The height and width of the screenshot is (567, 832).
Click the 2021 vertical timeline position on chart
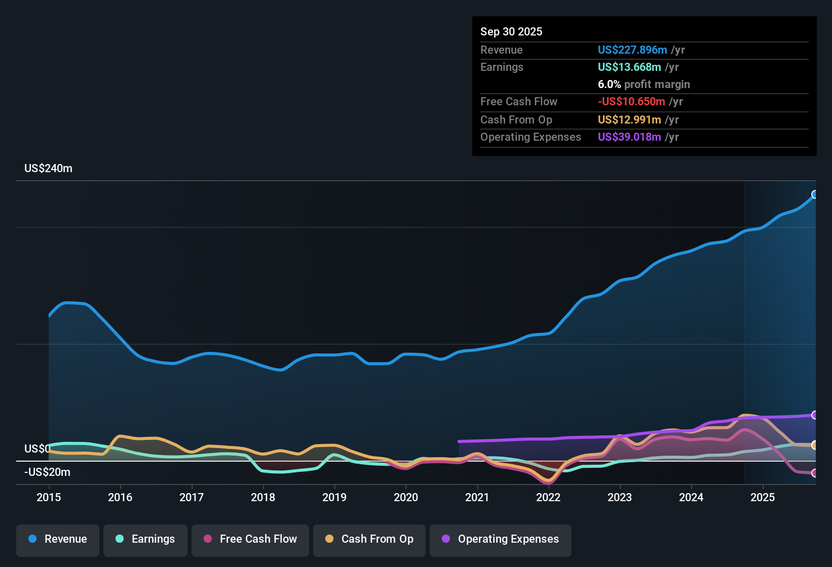tap(477, 329)
